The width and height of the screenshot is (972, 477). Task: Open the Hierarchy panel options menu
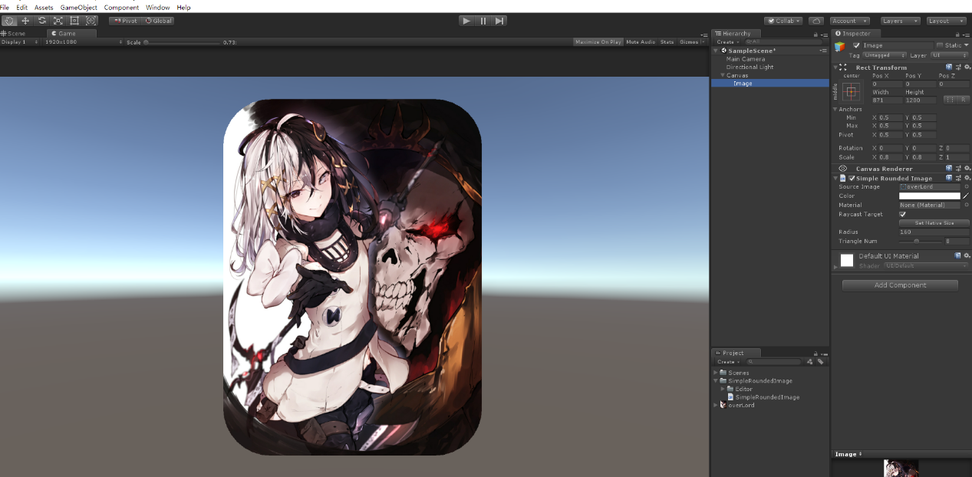(x=823, y=35)
